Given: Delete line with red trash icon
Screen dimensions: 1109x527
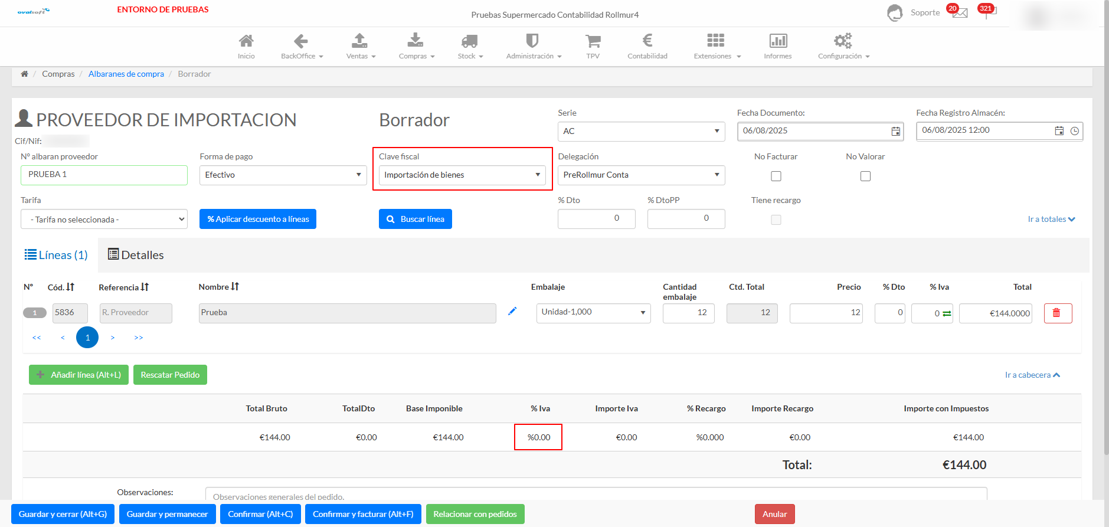Looking at the screenshot, I should [x=1057, y=313].
